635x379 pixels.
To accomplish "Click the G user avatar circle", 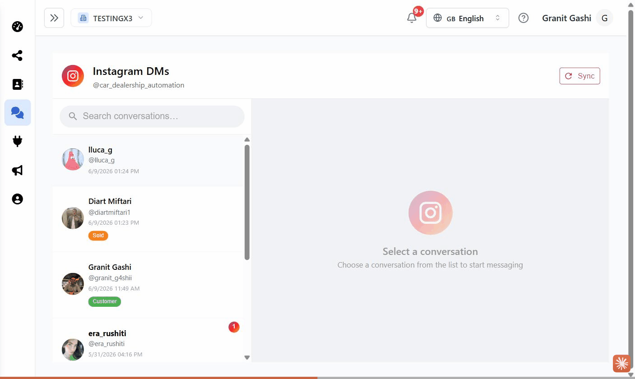I will tap(604, 18).
